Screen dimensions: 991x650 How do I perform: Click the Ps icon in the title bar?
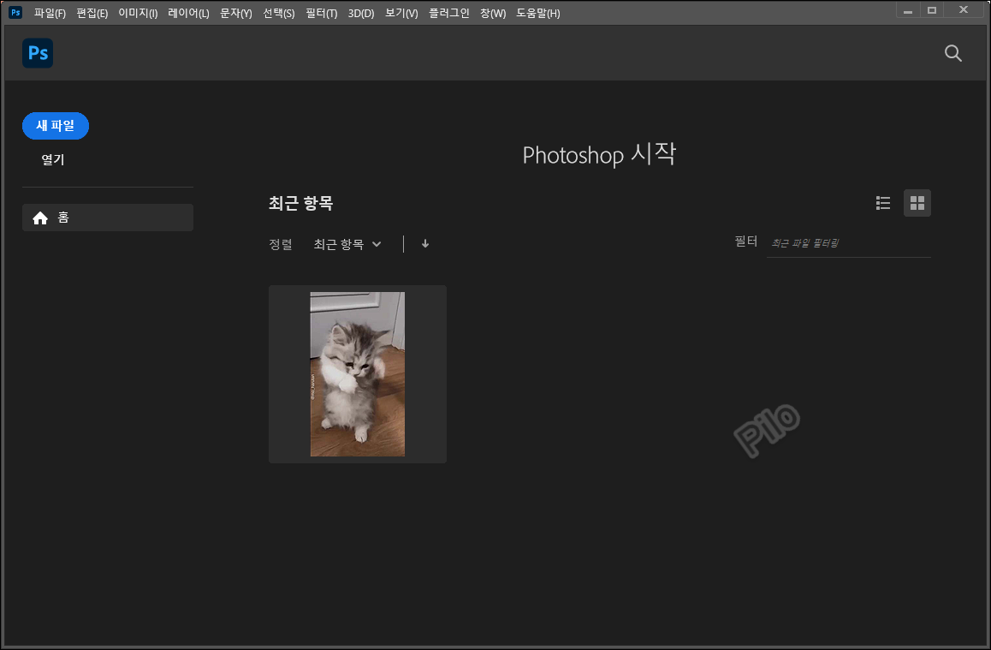tap(14, 13)
